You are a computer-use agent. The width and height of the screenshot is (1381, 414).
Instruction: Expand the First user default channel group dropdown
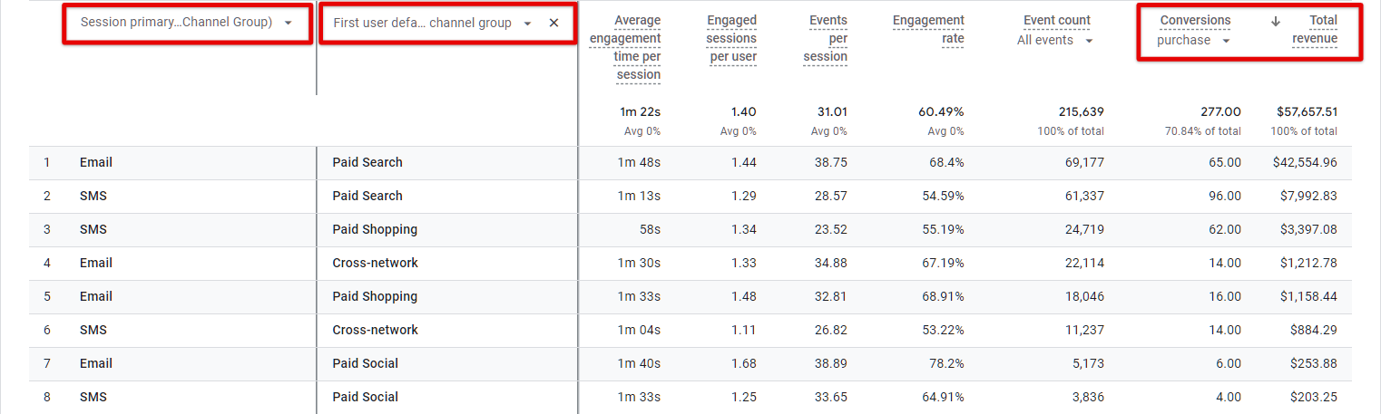click(x=527, y=23)
